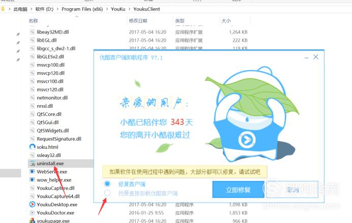Select libgcc_s_dw2-1.dll file icon
The image size is (352, 223).
(33, 48)
